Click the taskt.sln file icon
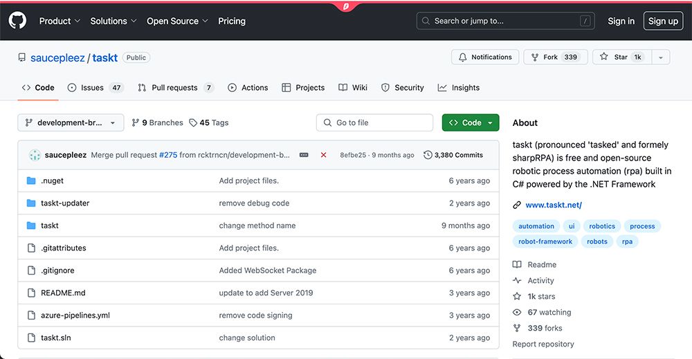The image size is (692, 359). pyautogui.click(x=31, y=338)
